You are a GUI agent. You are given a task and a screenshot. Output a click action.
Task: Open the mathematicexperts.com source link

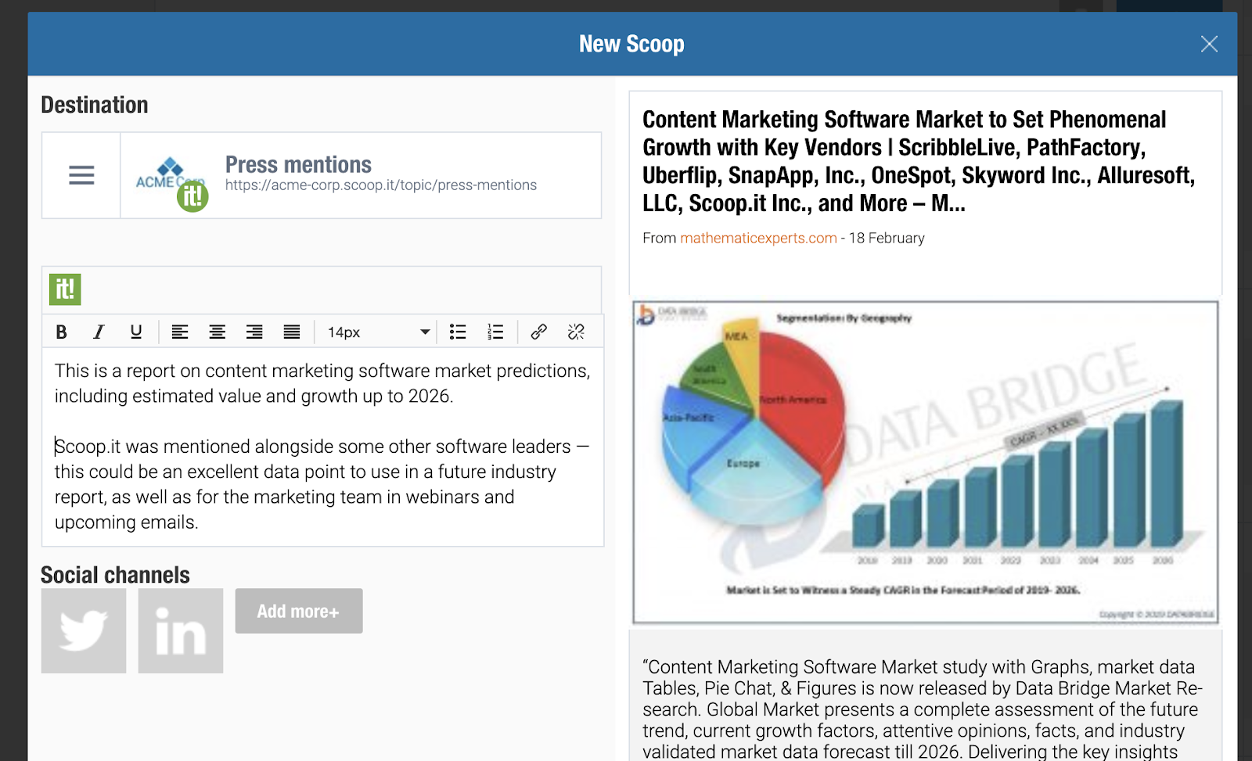758,238
